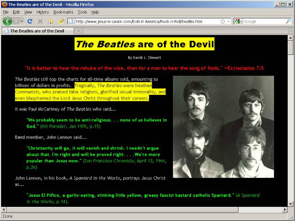Click the green Back navigation arrow

coord(7,21)
